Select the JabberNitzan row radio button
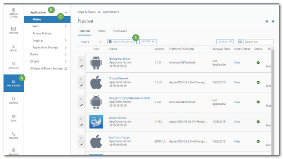Image resolution: width=283 pixels, height=159 pixels. pos(81,119)
